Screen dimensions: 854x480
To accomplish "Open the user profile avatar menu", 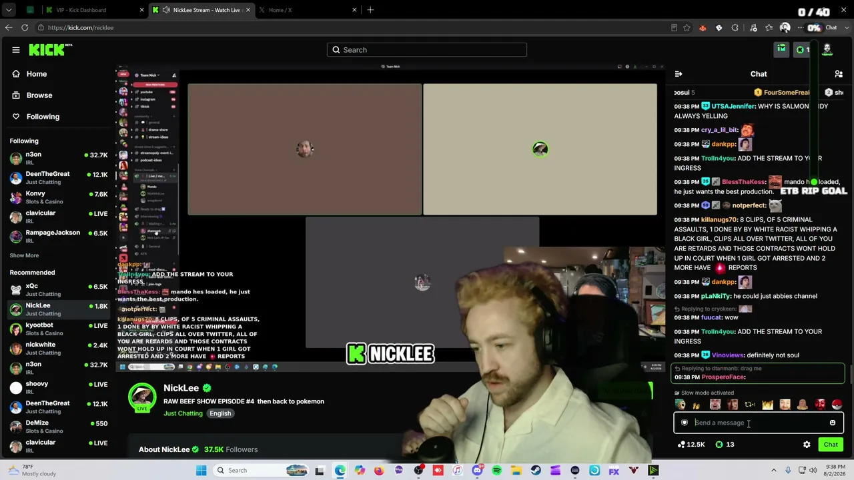I will point(827,49).
